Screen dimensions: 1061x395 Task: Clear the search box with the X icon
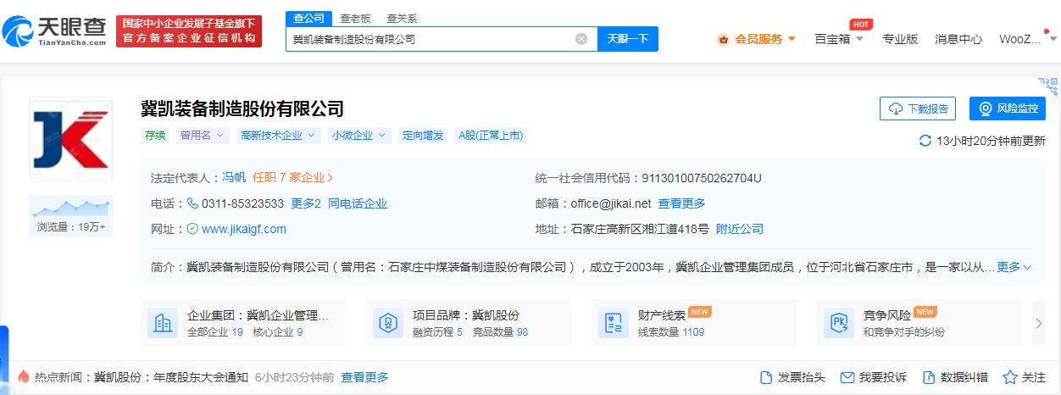pyautogui.click(x=581, y=39)
